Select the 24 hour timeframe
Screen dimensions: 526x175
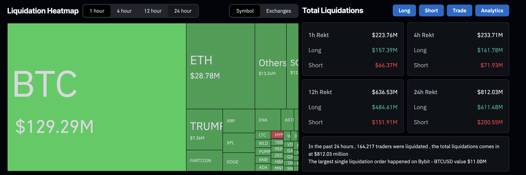(183, 11)
